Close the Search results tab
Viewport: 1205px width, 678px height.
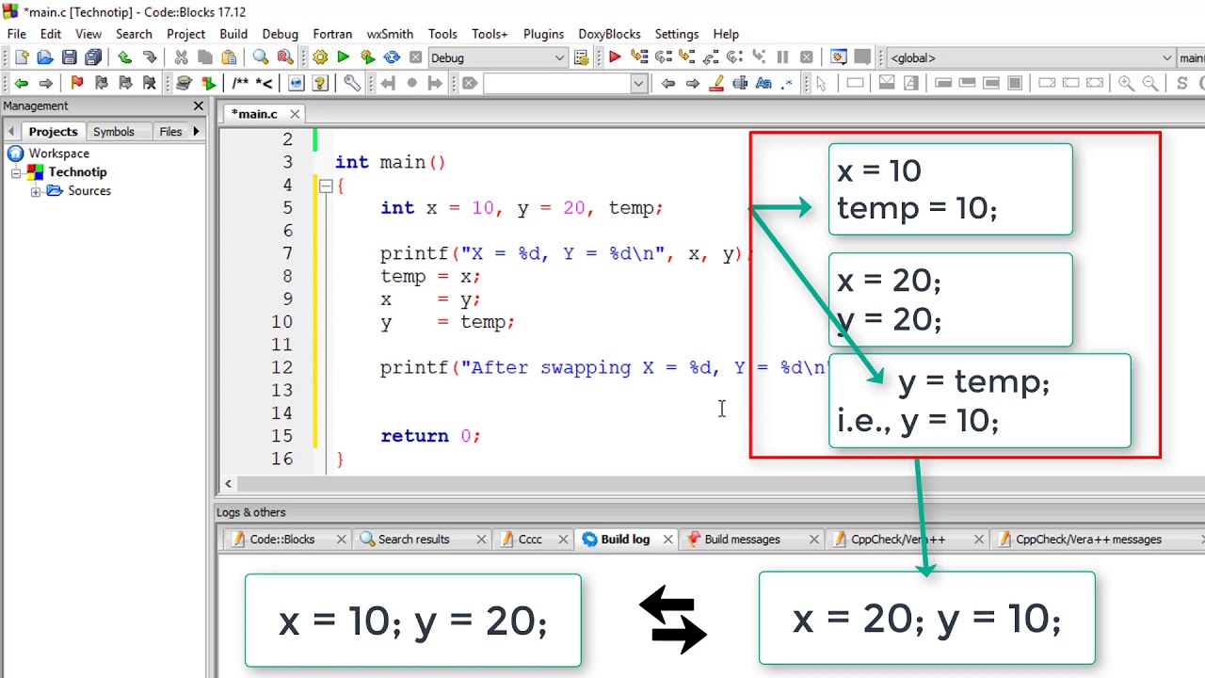(481, 540)
